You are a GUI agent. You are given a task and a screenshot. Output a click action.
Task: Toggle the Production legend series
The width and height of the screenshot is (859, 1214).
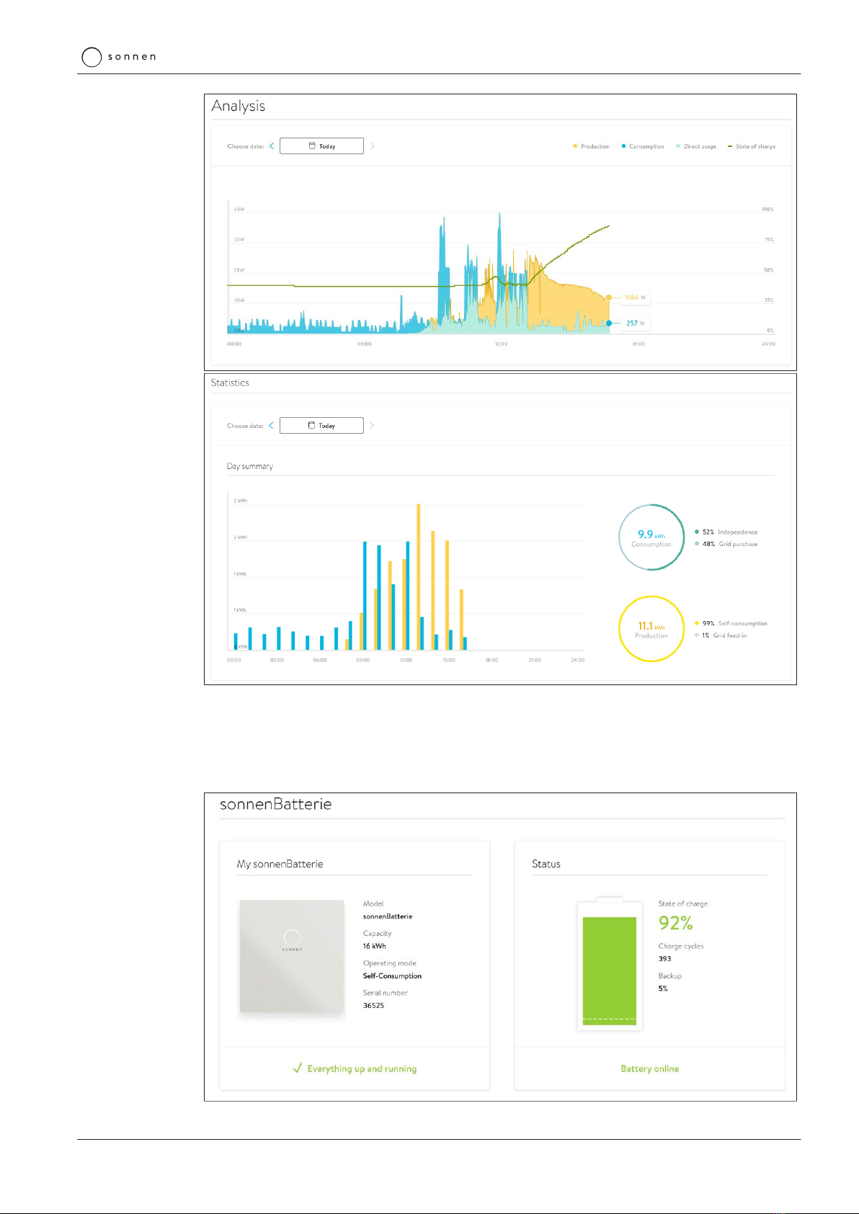(591, 146)
